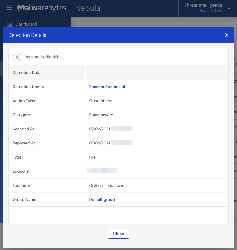Expand the Threat Intelligence account dropdown
This screenshot has width=237, height=250.
click(229, 8)
